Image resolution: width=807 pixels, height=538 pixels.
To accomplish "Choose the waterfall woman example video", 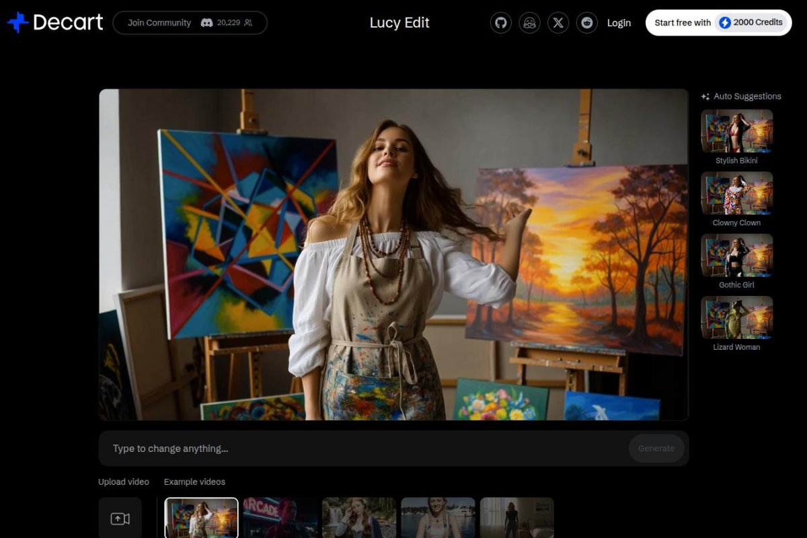I will [x=359, y=518].
